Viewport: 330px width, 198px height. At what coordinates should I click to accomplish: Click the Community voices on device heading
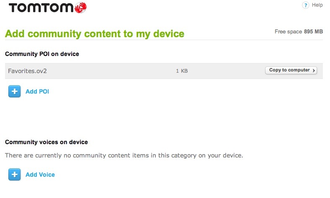pyautogui.click(x=46, y=142)
